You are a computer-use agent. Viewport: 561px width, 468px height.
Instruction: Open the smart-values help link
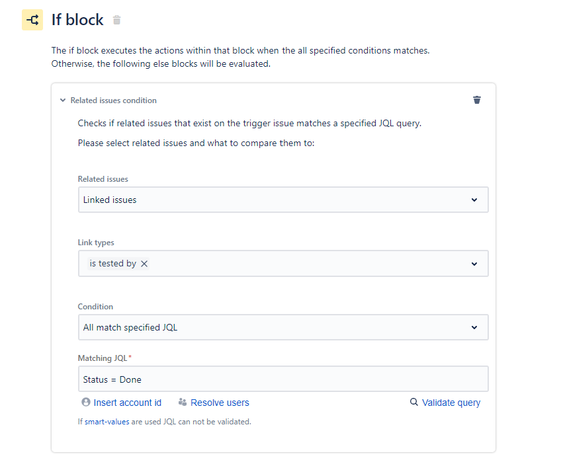click(107, 421)
